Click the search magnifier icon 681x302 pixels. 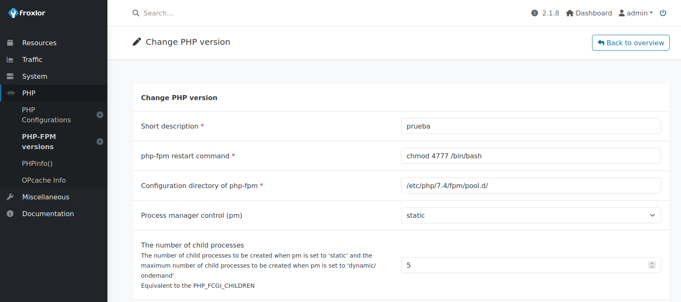135,13
